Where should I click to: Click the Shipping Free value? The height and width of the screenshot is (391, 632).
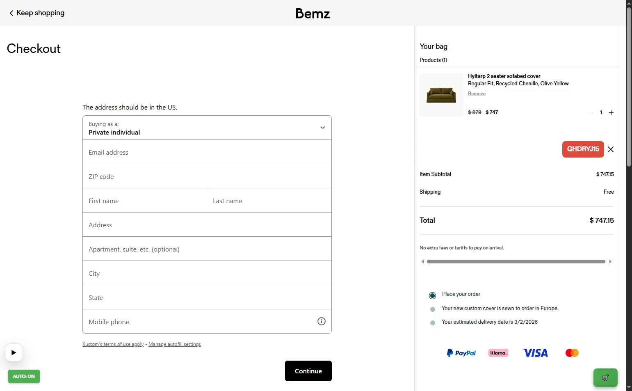[x=609, y=192]
